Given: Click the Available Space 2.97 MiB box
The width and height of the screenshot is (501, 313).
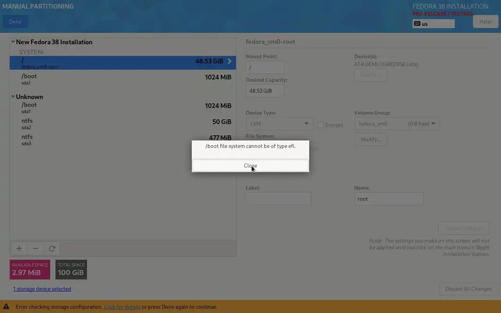Looking at the screenshot, I should pyautogui.click(x=30, y=270).
